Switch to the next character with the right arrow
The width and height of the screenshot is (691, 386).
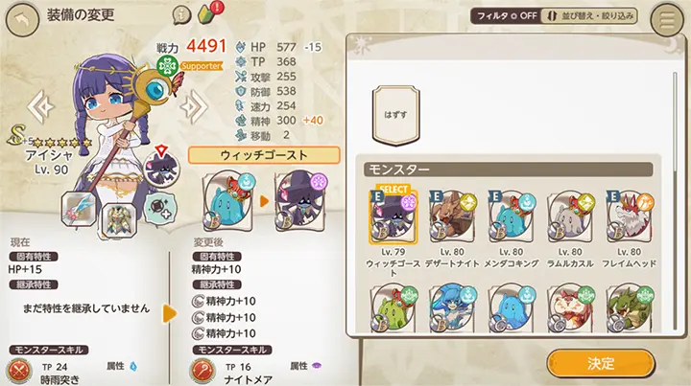pyautogui.click(x=194, y=106)
